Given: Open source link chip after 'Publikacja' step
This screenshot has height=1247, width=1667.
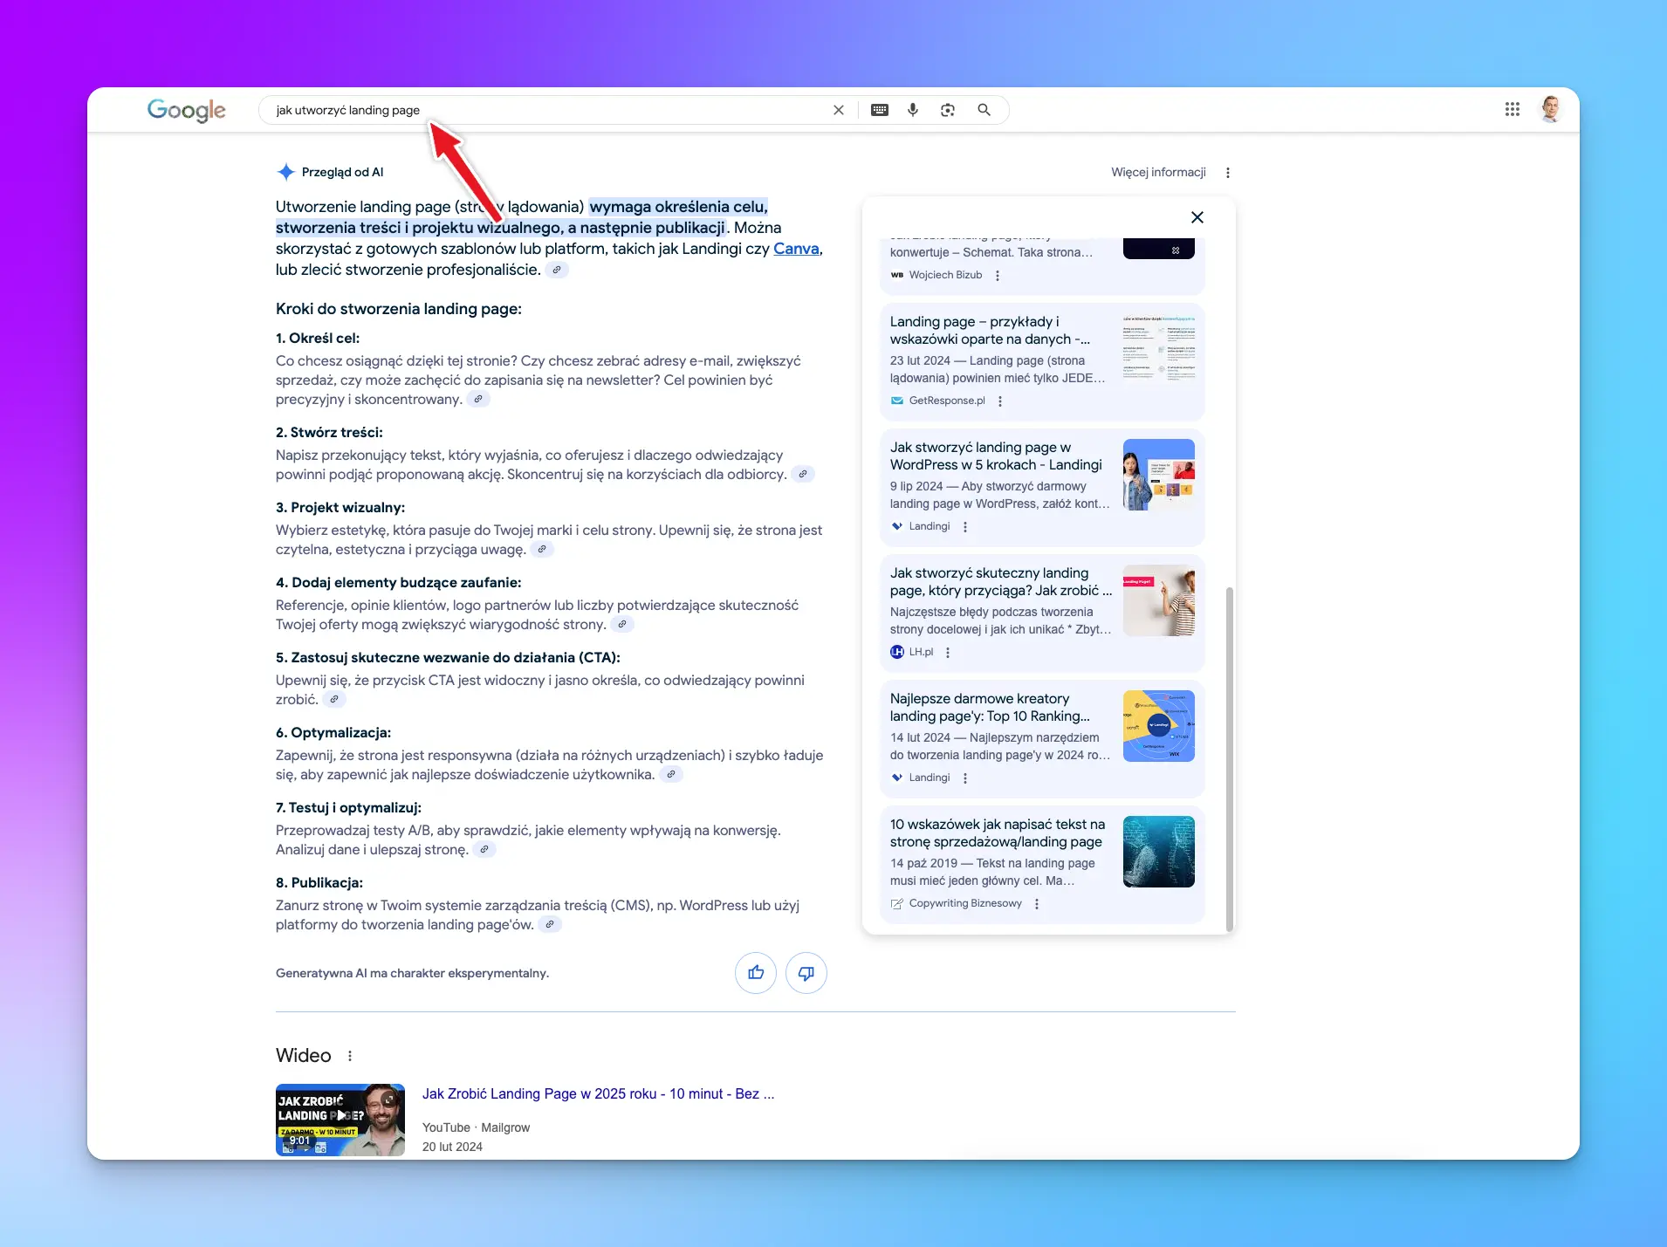Looking at the screenshot, I should 550,925.
